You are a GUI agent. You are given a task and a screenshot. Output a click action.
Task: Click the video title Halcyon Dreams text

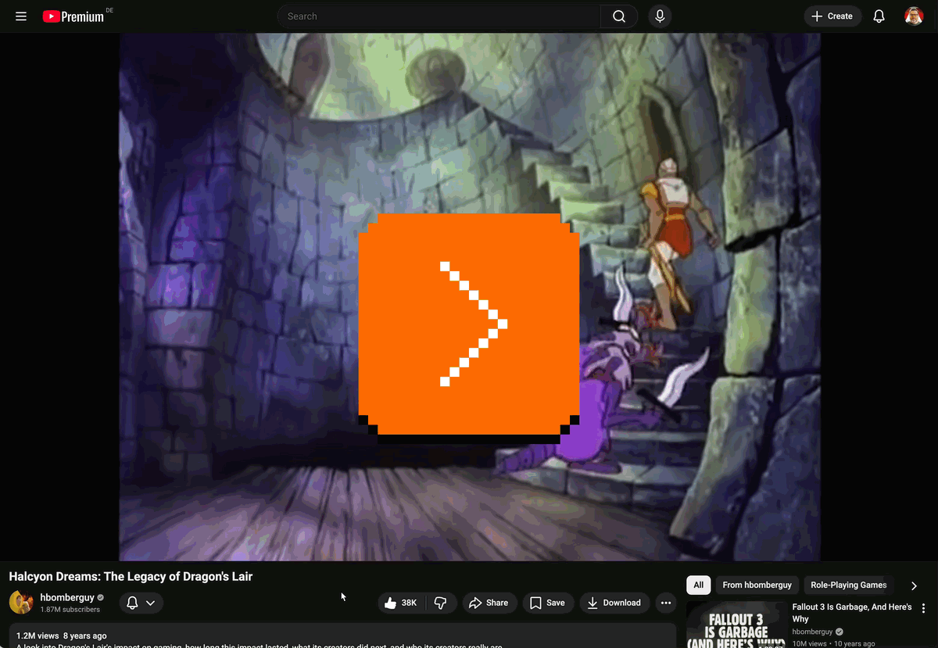[131, 577]
